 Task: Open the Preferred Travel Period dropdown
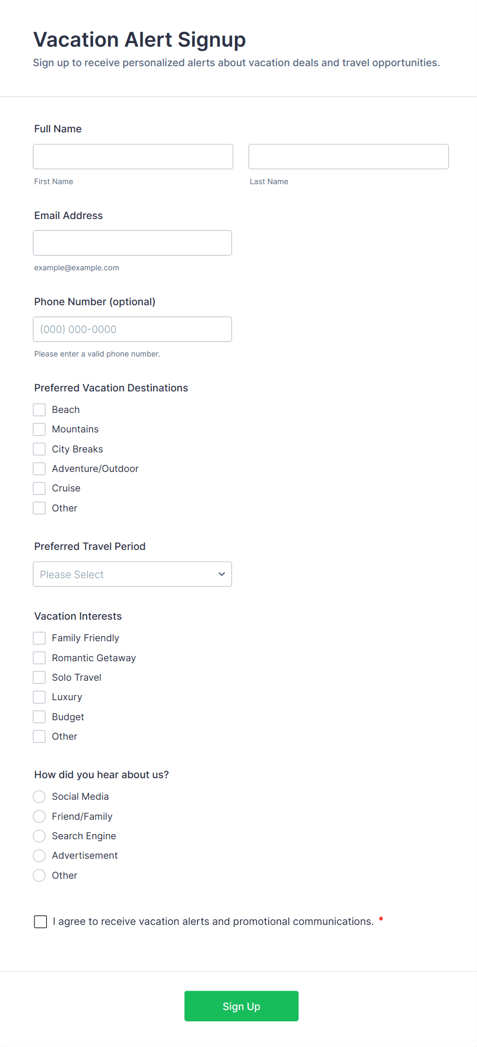click(x=132, y=574)
